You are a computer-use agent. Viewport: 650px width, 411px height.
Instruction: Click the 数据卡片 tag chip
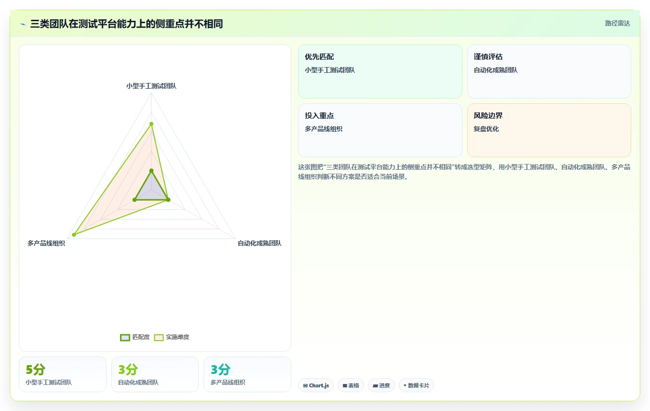click(416, 385)
